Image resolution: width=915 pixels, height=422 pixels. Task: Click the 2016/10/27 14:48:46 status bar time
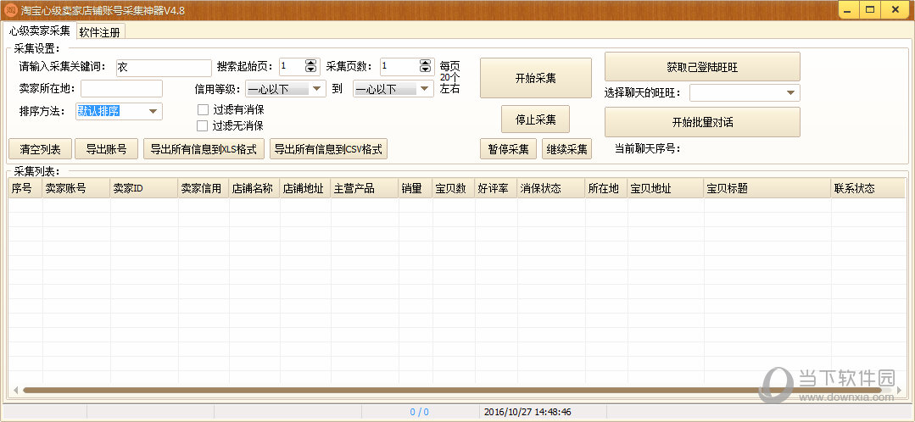[527, 412]
